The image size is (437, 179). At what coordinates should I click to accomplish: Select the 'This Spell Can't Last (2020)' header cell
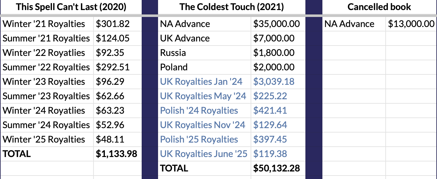71,7
